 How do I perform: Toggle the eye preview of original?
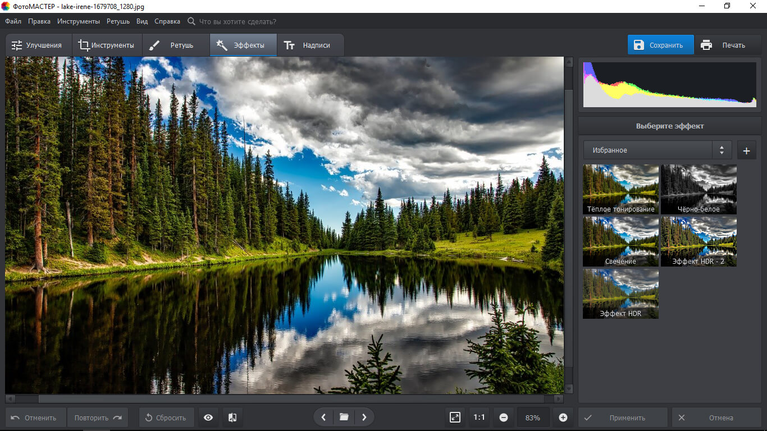coord(208,418)
